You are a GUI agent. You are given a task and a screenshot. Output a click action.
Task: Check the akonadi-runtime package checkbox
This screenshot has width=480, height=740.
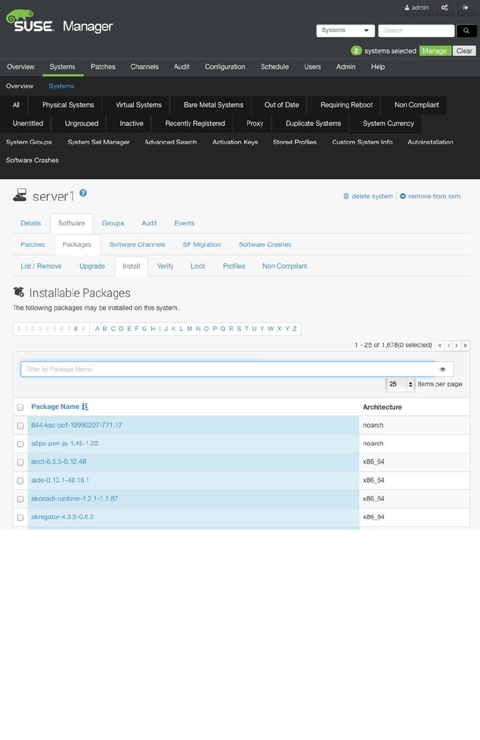(20, 499)
